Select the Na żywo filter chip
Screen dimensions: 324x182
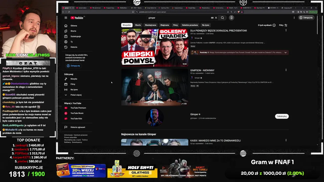206,25
